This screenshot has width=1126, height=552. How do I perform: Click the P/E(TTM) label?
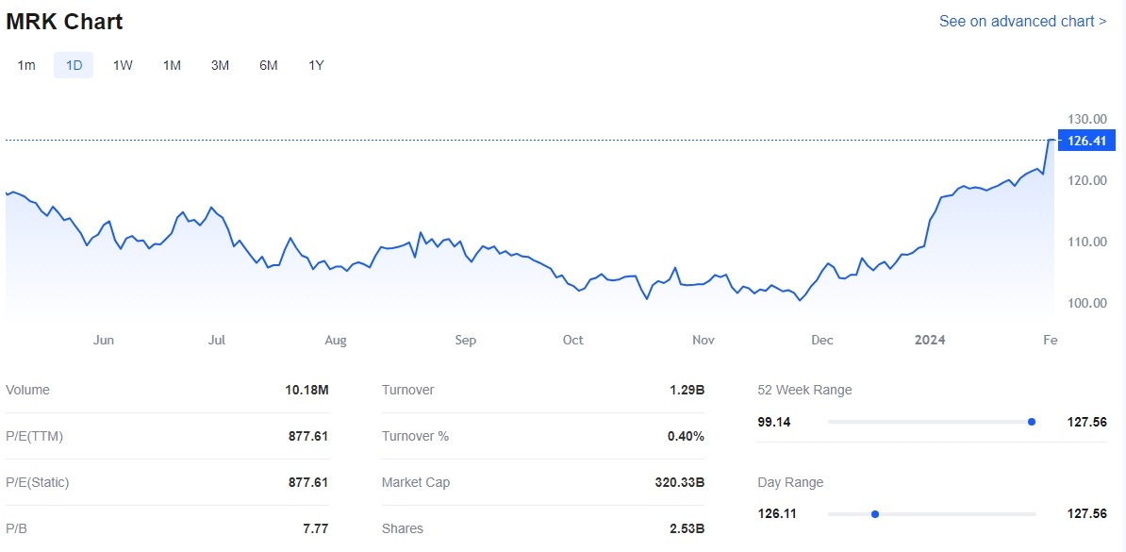point(34,436)
